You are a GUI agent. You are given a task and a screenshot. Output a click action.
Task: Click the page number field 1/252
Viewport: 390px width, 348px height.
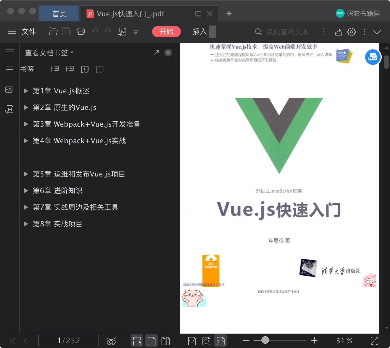point(69,341)
